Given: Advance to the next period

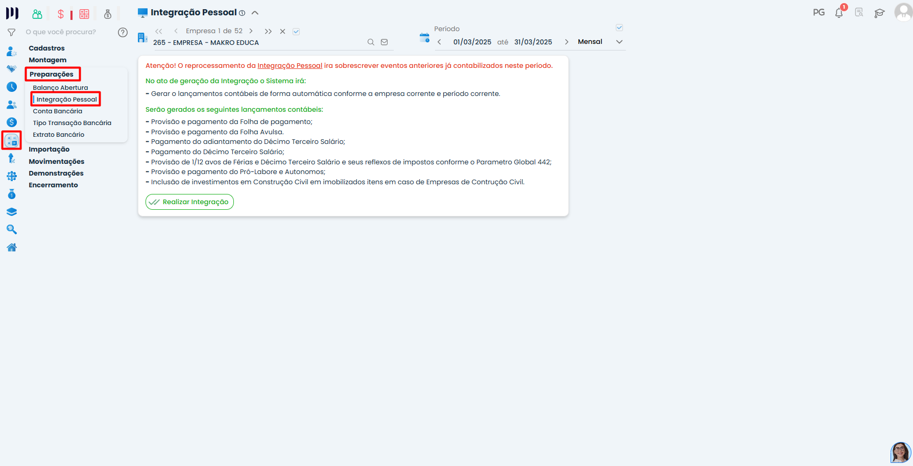Looking at the screenshot, I should tap(566, 42).
